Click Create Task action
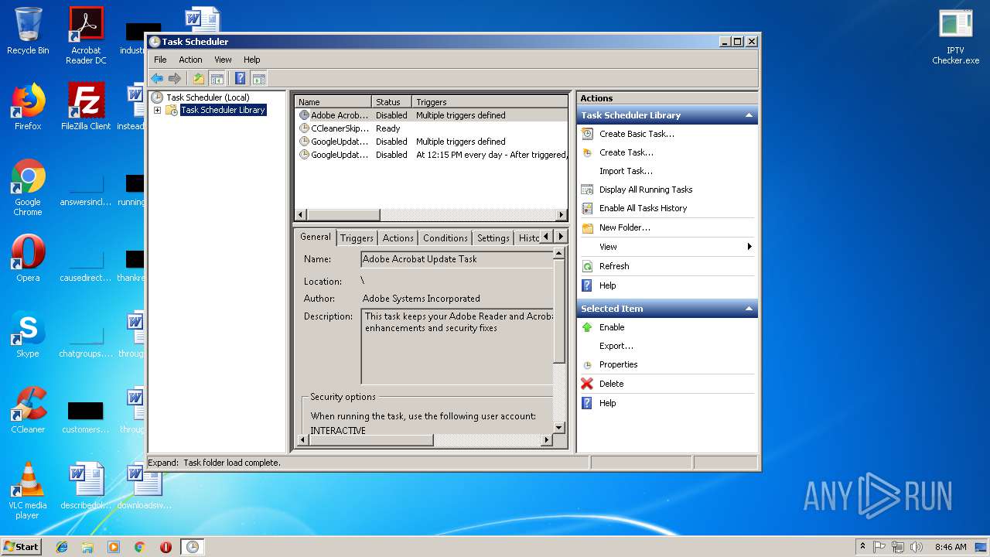 pyautogui.click(x=626, y=152)
